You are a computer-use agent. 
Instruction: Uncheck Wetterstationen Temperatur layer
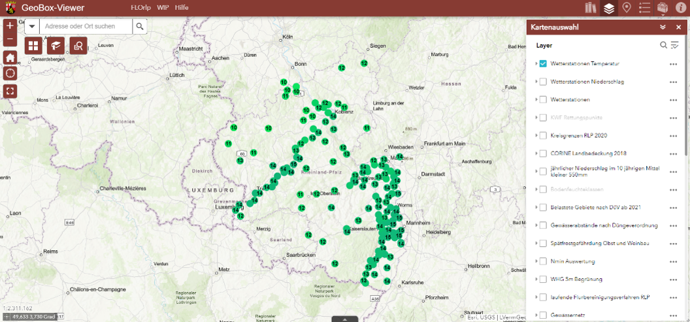543,64
